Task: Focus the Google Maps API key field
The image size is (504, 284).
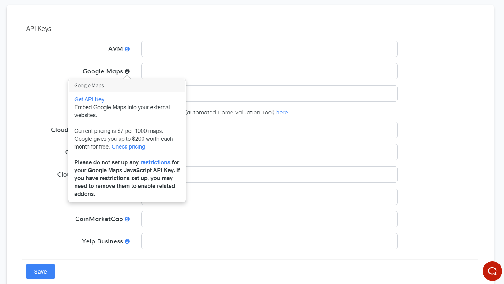Action: [x=269, y=71]
